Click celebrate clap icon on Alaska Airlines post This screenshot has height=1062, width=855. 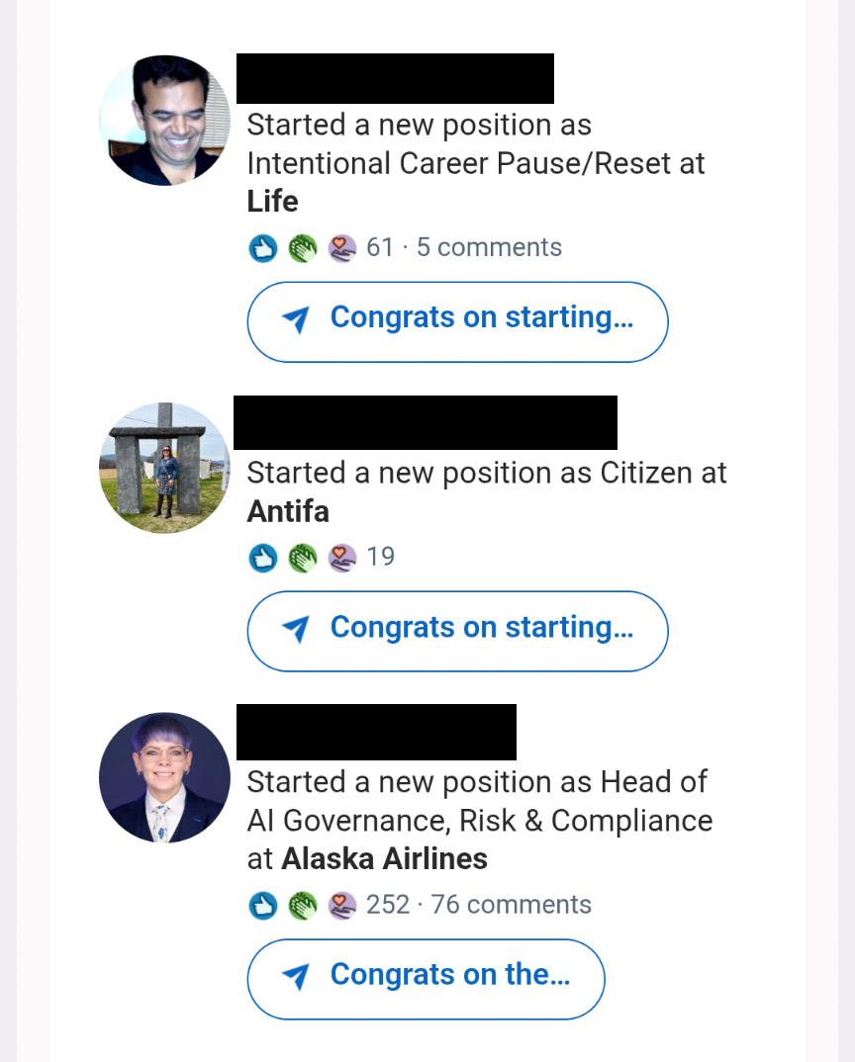(x=303, y=905)
